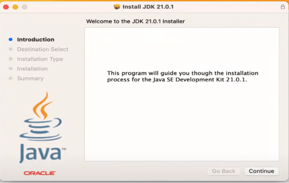289x183 pixels.
Task: Open the Summary step label
Action: [x=30, y=78]
